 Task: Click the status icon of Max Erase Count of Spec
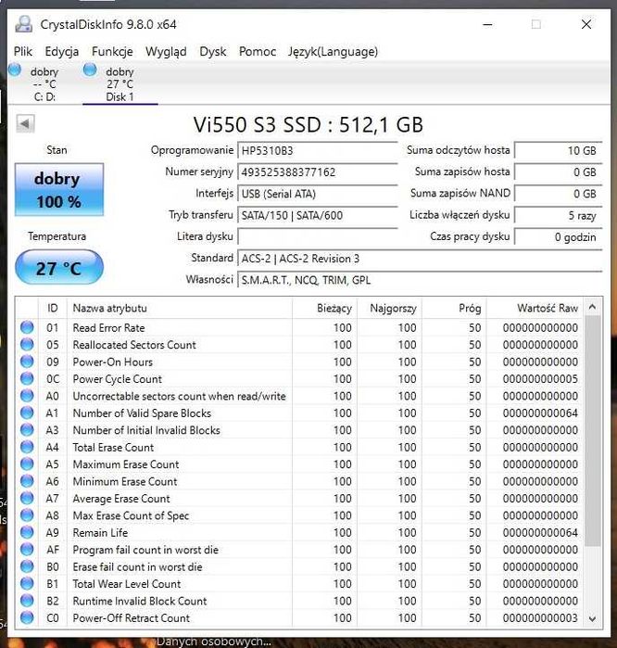click(x=27, y=515)
